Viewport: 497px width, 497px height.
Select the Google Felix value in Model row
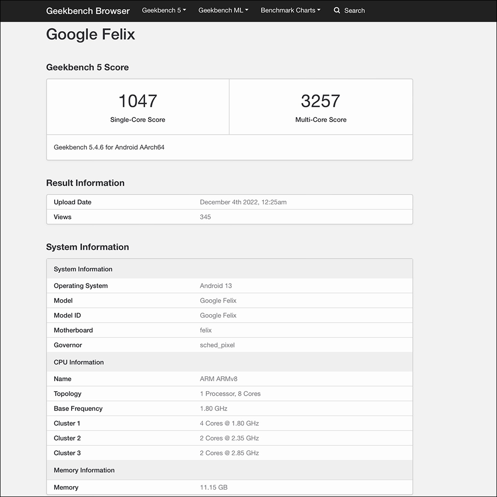218,301
